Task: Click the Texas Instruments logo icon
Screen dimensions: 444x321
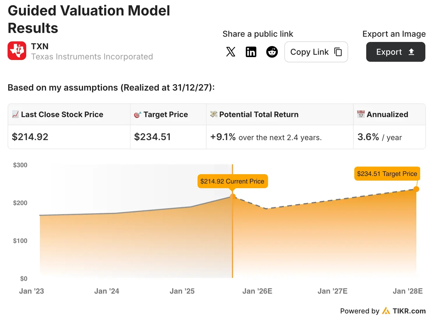Action: click(x=17, y=51)
